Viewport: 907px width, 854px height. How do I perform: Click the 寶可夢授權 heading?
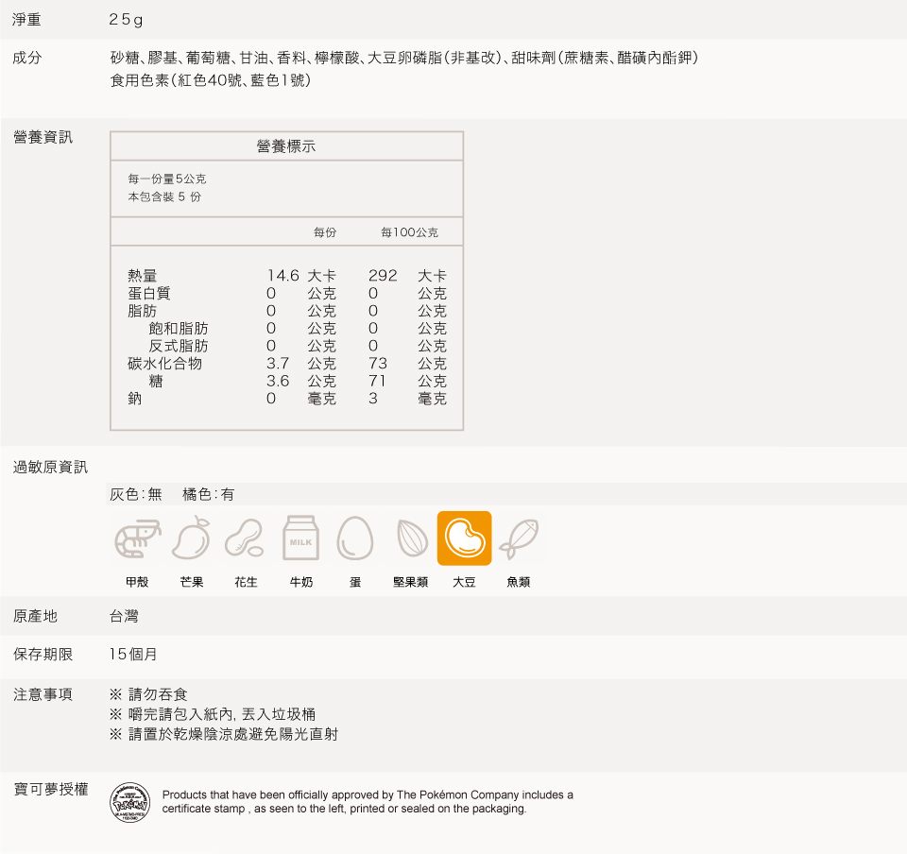coord(50,789)
